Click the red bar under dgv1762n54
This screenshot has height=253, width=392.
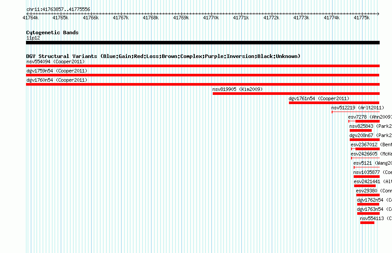[368, 204]
